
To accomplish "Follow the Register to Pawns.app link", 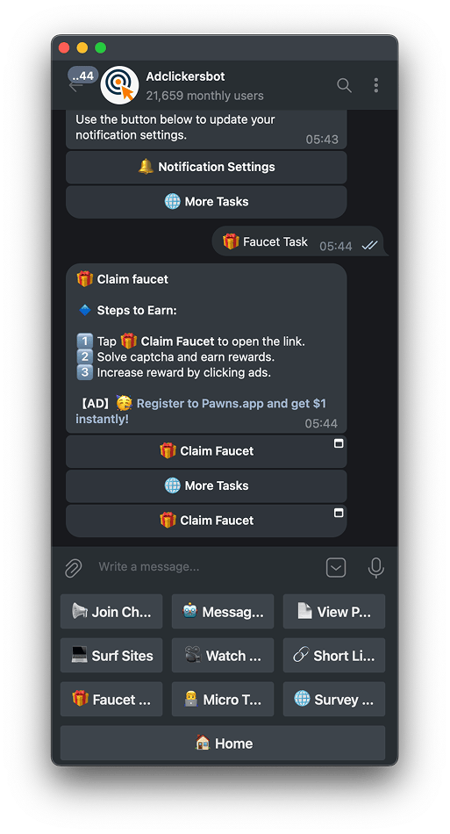I will click(x=201, y=411).
